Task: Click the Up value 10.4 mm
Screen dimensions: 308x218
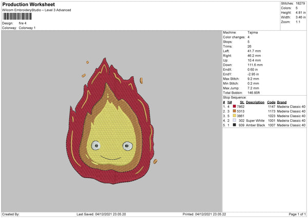Action: coord(254,60)
